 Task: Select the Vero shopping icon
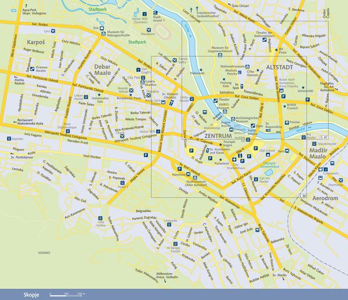pyautogui.click(x=287, y=151)
